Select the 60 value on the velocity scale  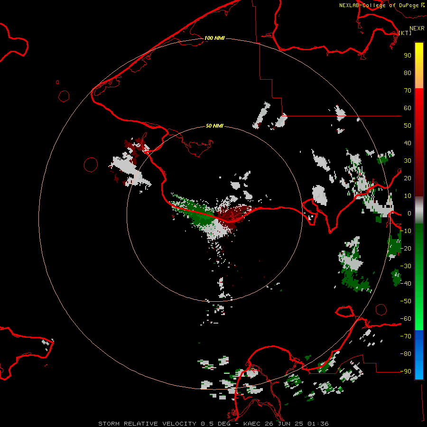(x=408, y=108)
